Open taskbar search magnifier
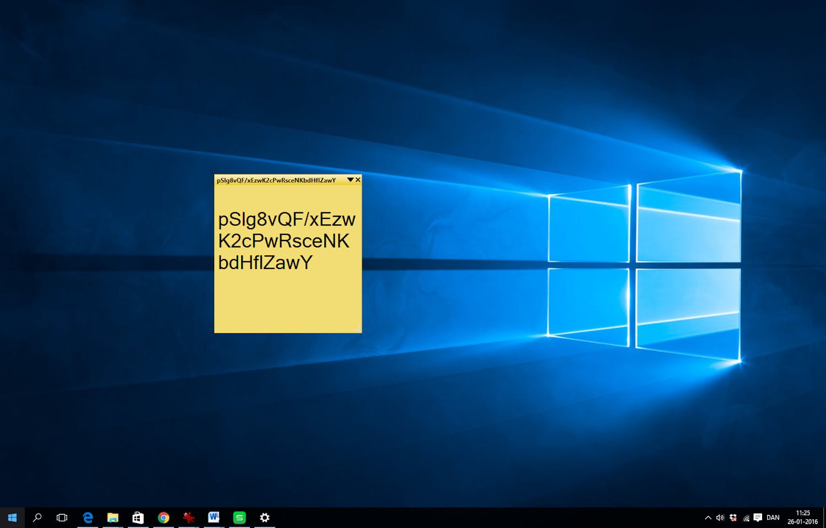 [37, 518]
